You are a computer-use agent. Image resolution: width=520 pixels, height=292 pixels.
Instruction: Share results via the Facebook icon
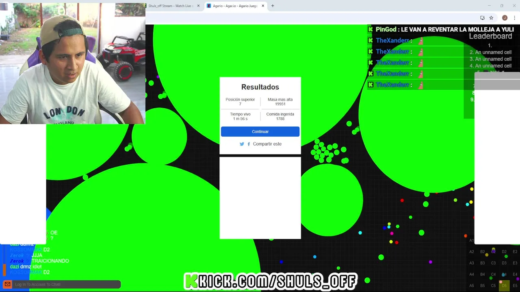pos(249,144)
